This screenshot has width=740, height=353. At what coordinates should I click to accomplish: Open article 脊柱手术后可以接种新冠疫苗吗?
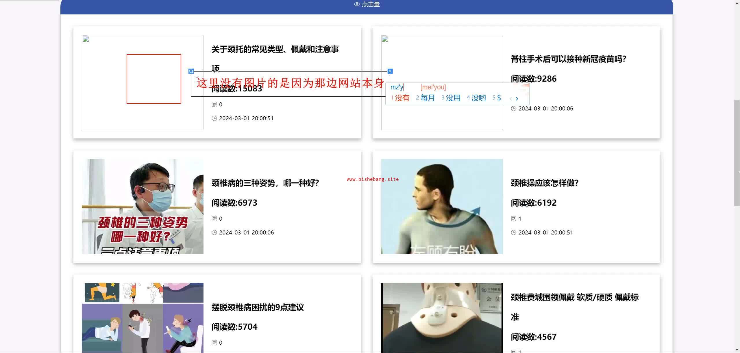pos(568,59)
